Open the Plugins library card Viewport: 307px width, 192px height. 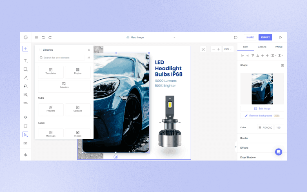(78, 71)
